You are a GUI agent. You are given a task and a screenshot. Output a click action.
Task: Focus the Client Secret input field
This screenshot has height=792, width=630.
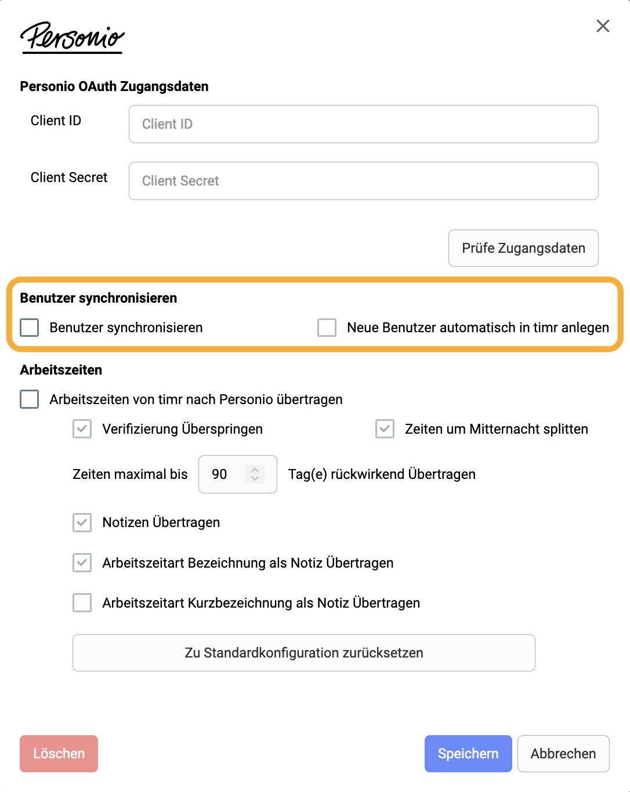tap(364, 181)
